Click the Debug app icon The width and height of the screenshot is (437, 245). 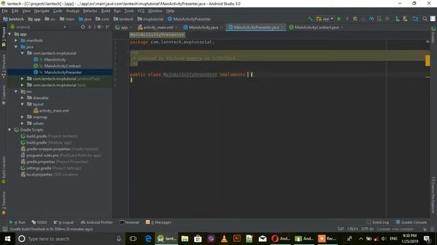pos(355,19)
